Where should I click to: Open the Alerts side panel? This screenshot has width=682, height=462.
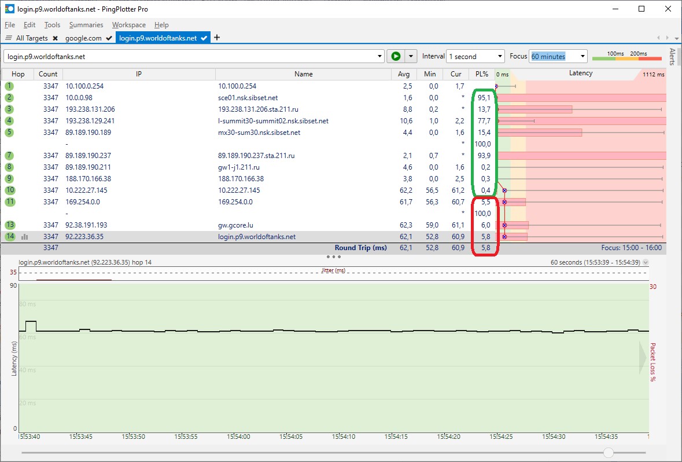672,57
